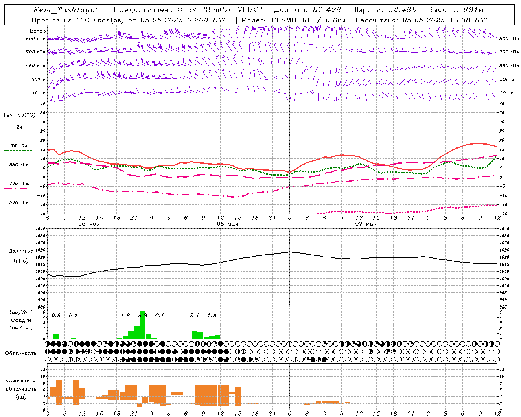Click the green dashed 'Td 2м' legend line
This screenshot has width=521, height=417.
(18, 151)
